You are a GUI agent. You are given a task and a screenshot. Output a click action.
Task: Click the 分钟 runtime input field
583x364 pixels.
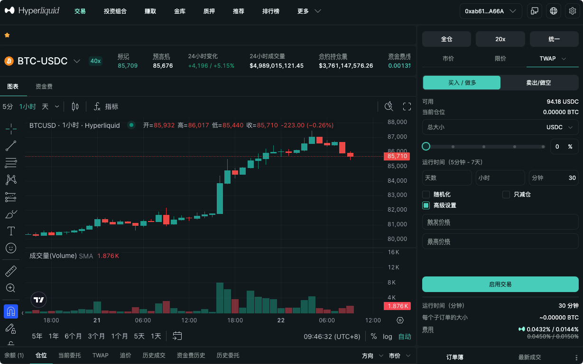coord(554,178)
